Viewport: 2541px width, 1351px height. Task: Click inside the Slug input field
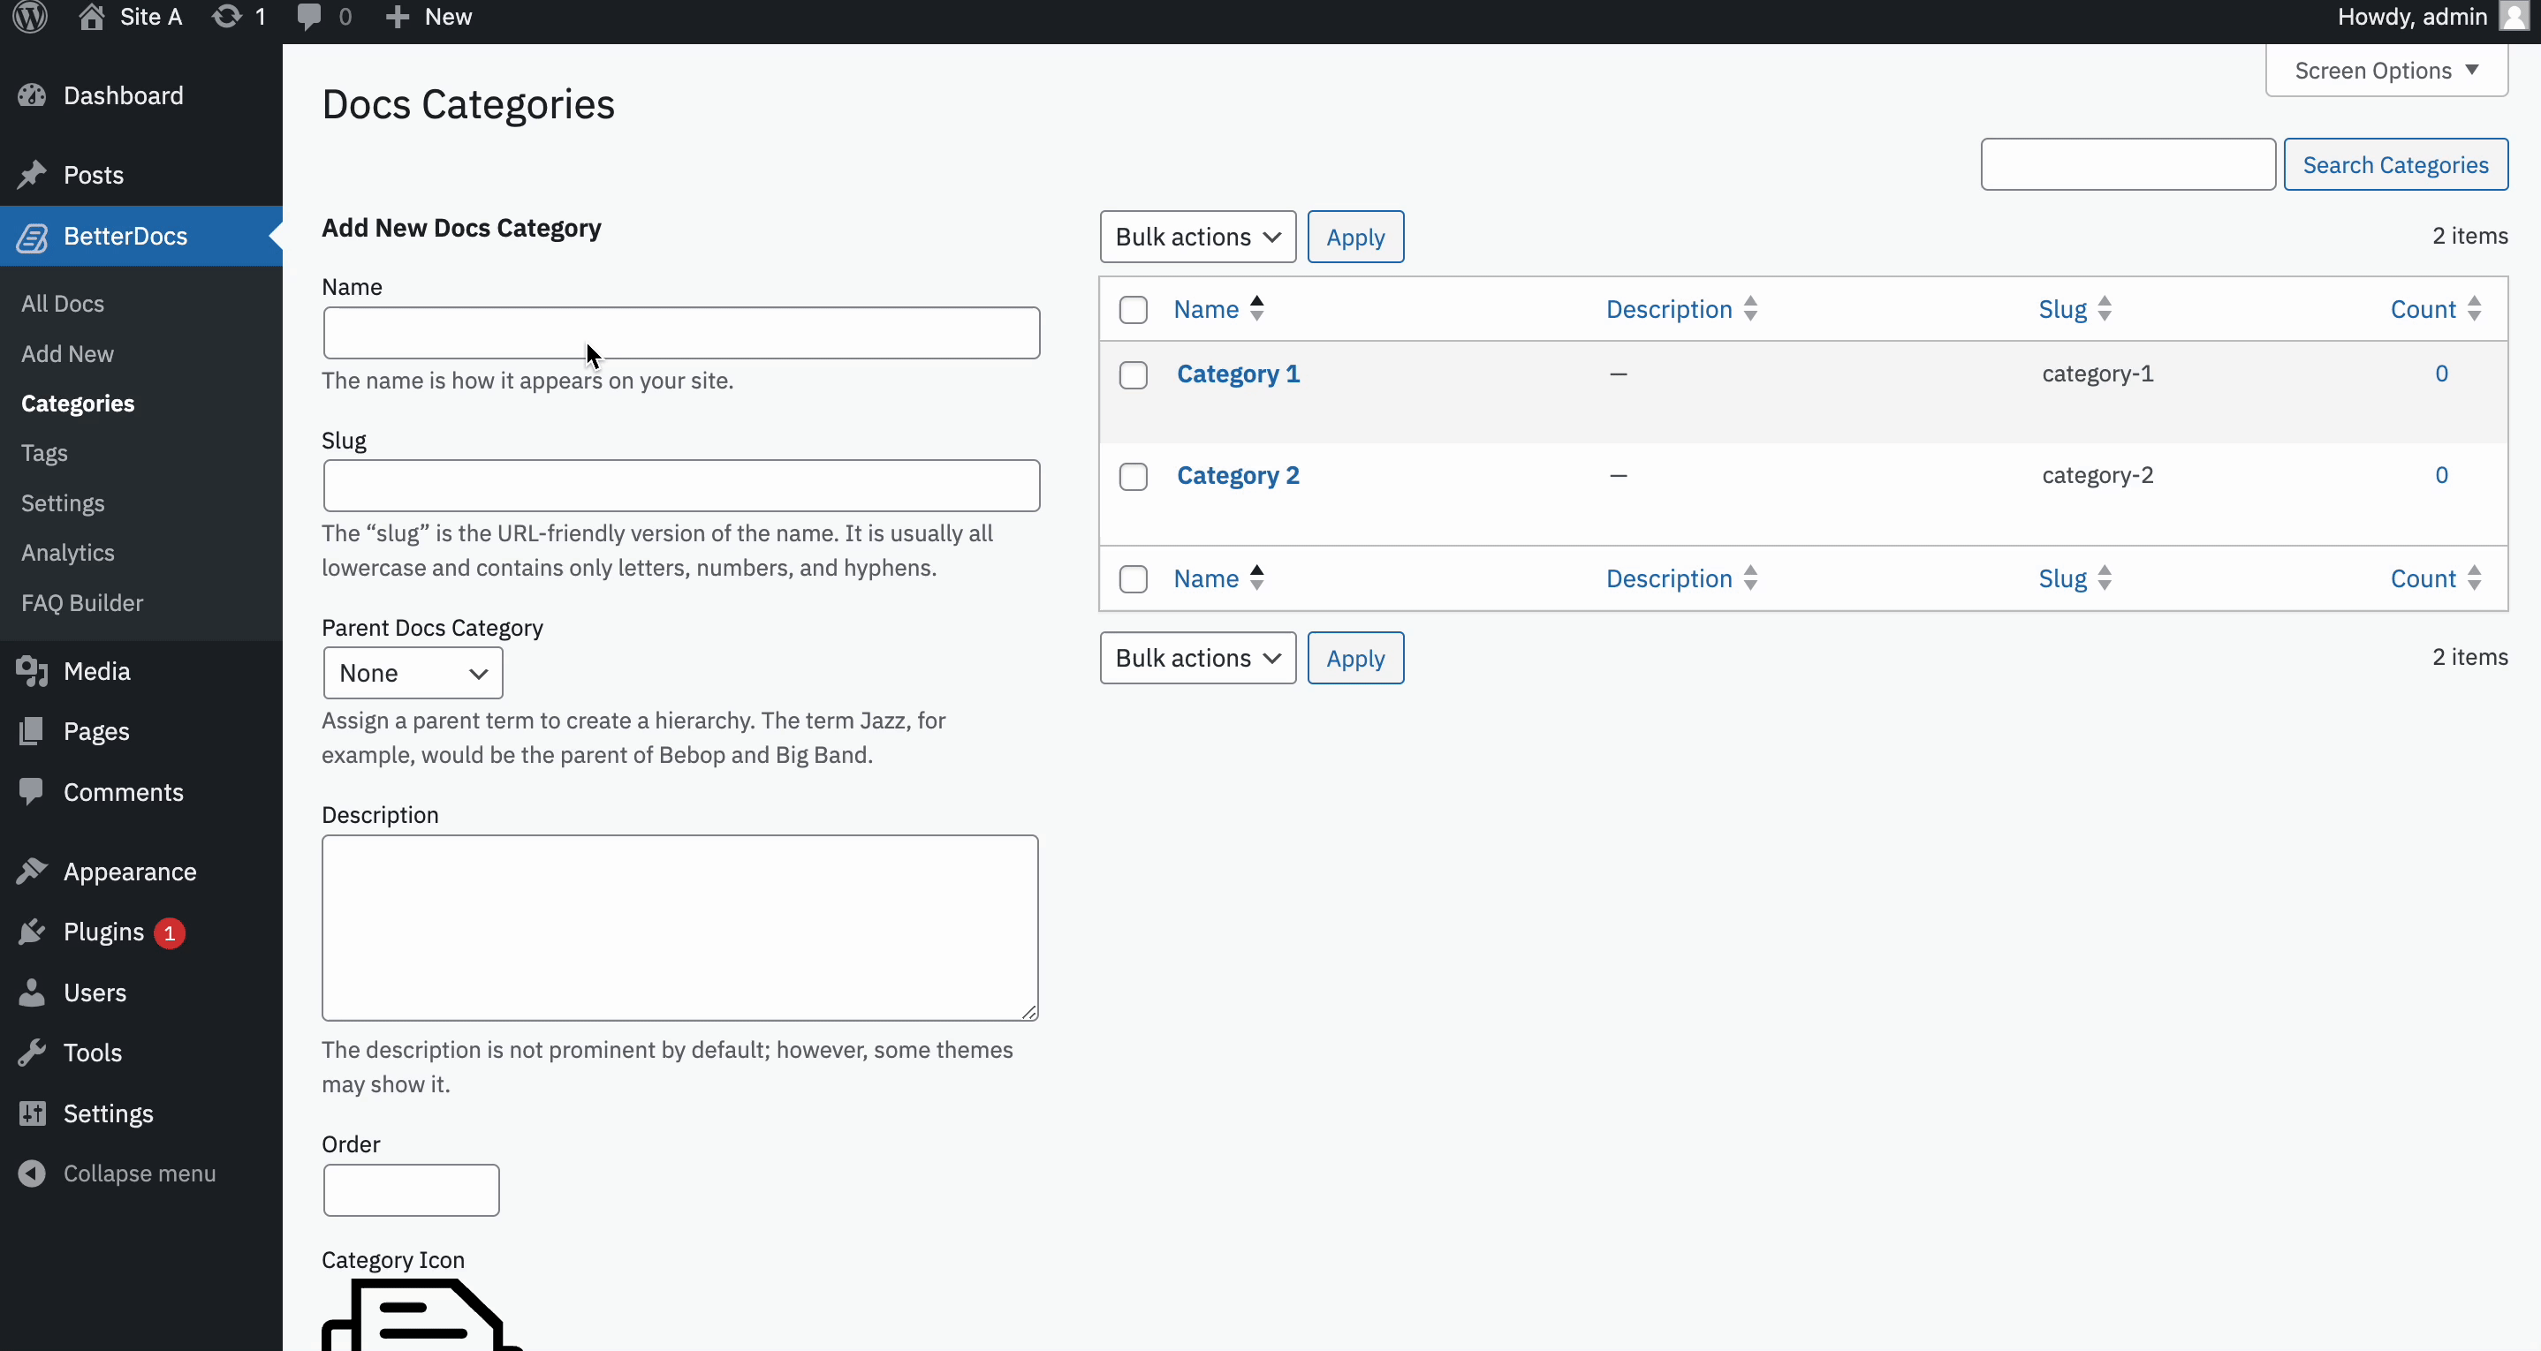coord(681,485)
